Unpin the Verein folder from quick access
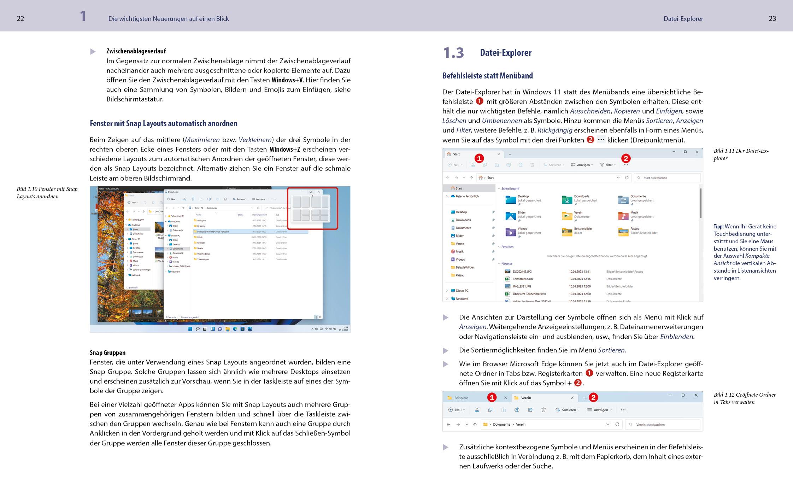Screen dimensions: 793x501 (493, 244)
